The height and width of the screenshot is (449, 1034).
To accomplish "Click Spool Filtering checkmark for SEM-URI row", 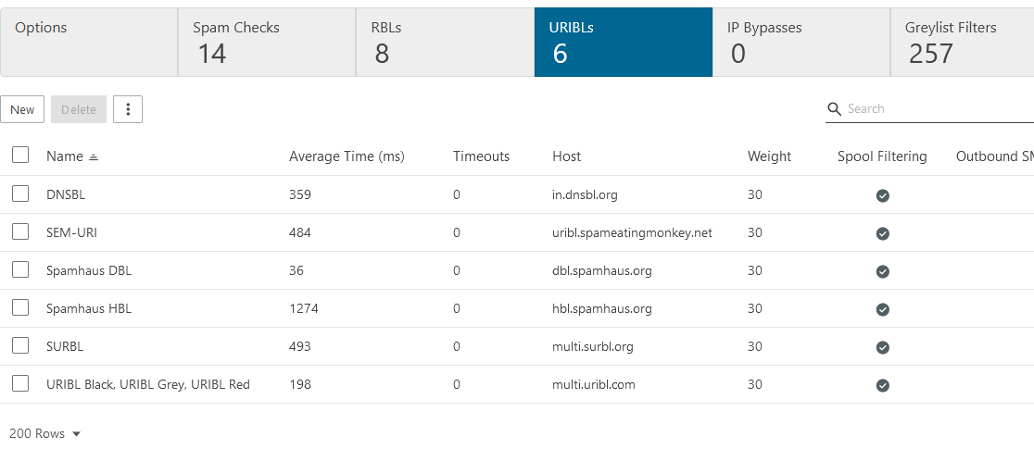I will pyautogui.click(x=883, y=233).
